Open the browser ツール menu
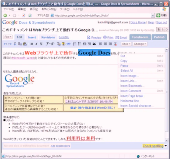 65,9
